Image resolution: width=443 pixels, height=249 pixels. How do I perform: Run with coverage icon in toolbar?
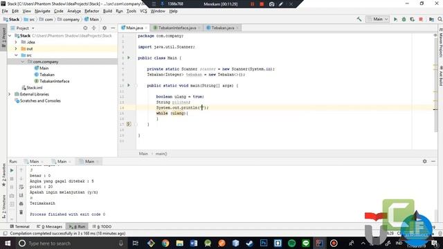413,19
